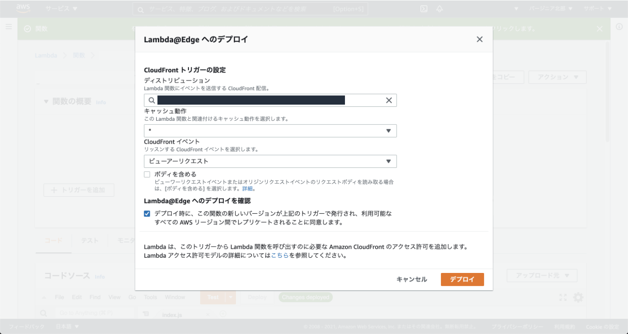Open the こちら access permission link
The image size is (628, 334).
click(280, 256)
